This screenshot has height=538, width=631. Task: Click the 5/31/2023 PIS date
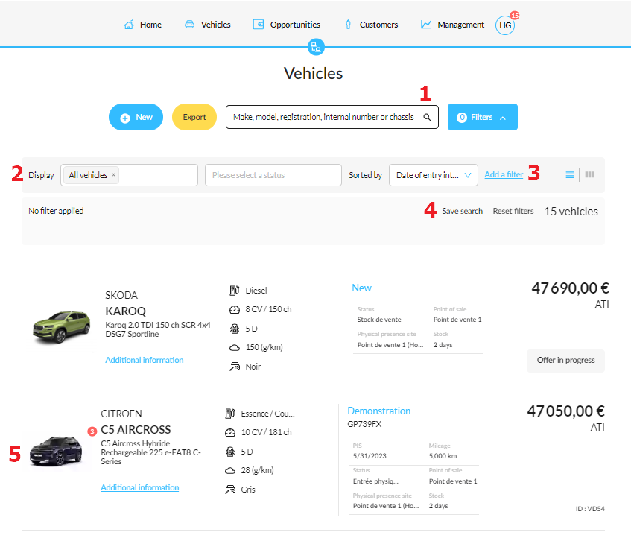pyautogui.click(x=370, y=456)
